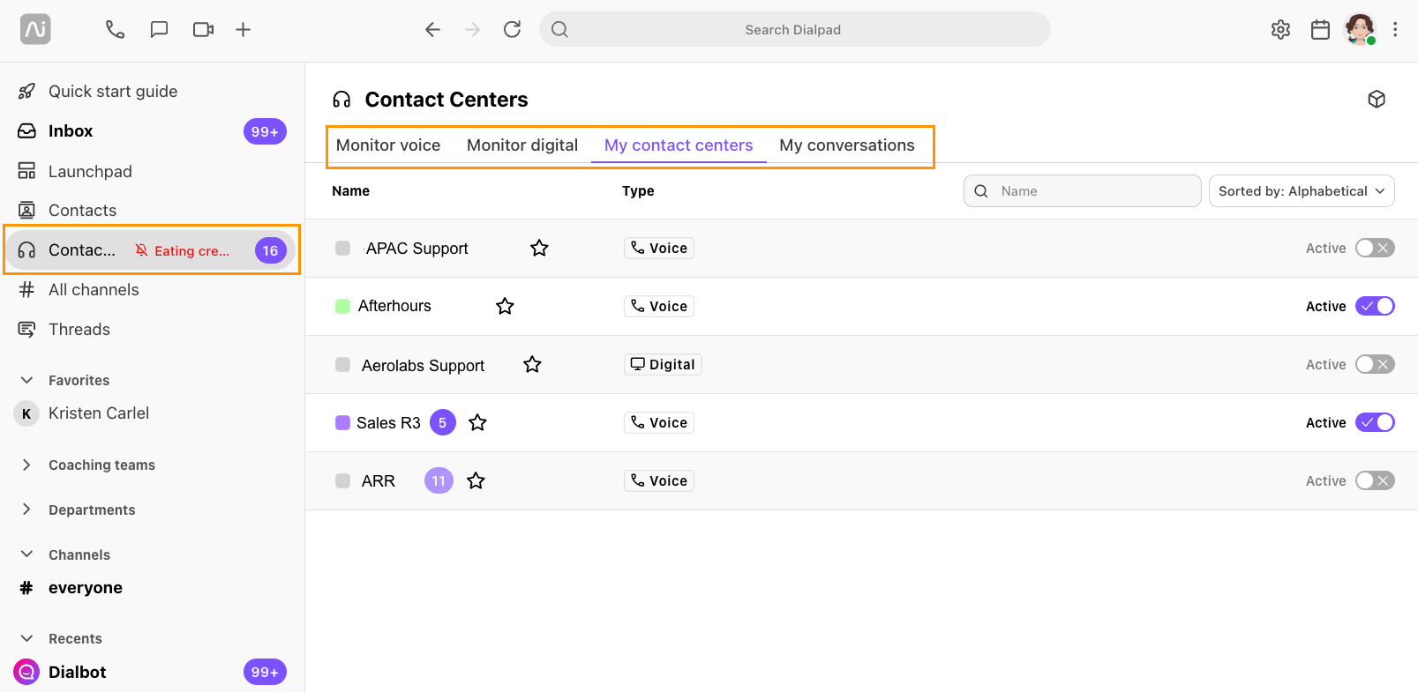The height and width of the screenshot is (692, 1418).
Task: Click the Sales R3 badge showing 5
Action: [x=443, y=422]
